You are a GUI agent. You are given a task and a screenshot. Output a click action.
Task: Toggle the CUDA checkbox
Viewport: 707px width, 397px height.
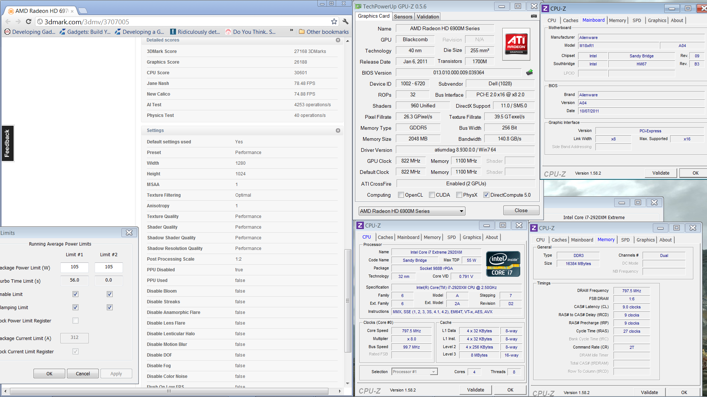click(432, 195)
